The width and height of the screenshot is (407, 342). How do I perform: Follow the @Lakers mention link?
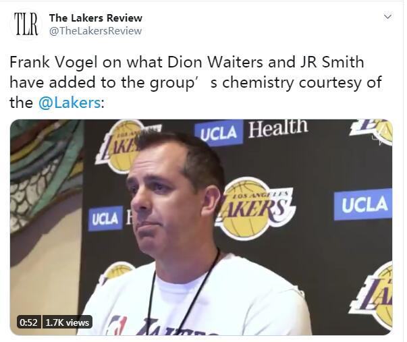pyautogui.click(x=70, y=103)
